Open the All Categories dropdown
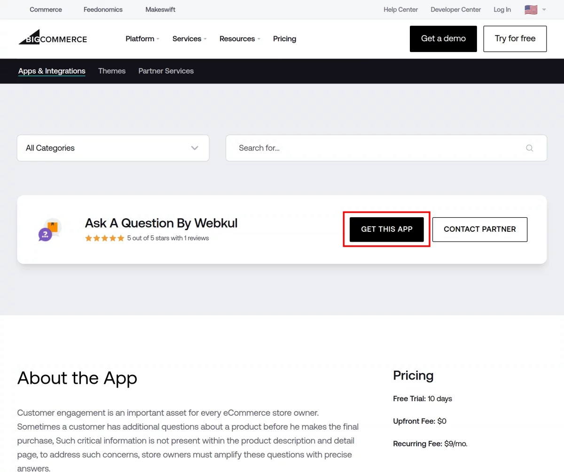 tap(113, 148)
